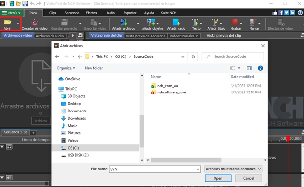Close the Video tutoriales tab

coord(197,36)
